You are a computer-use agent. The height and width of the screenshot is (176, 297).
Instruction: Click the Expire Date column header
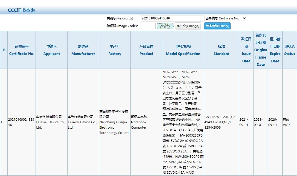click(275, 50)
